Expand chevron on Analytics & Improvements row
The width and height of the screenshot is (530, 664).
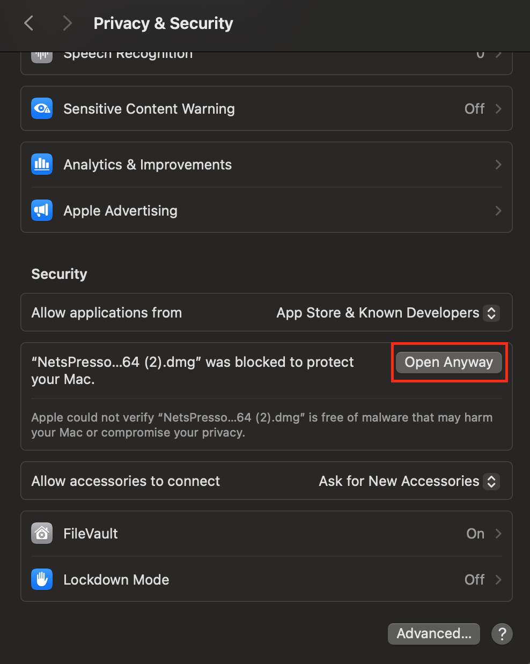click(498, 165)
